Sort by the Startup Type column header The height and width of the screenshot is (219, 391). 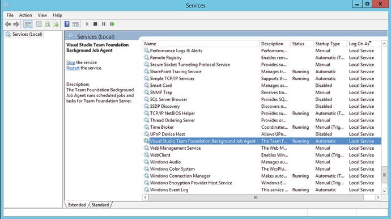(x=330, y=44)
